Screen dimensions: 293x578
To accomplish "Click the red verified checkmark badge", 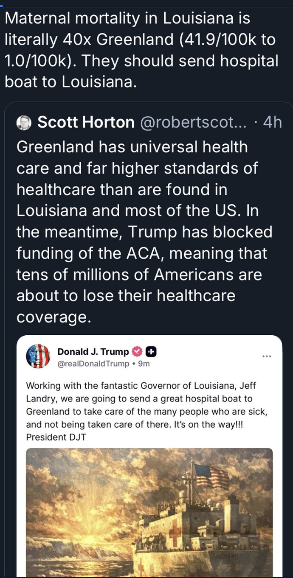I will 137,351.
